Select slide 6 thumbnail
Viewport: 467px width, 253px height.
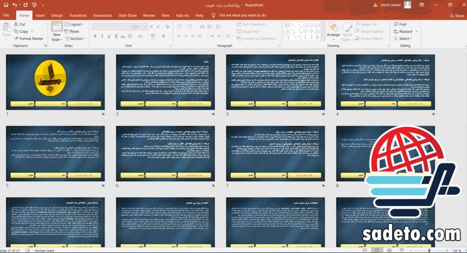(165, 153)
